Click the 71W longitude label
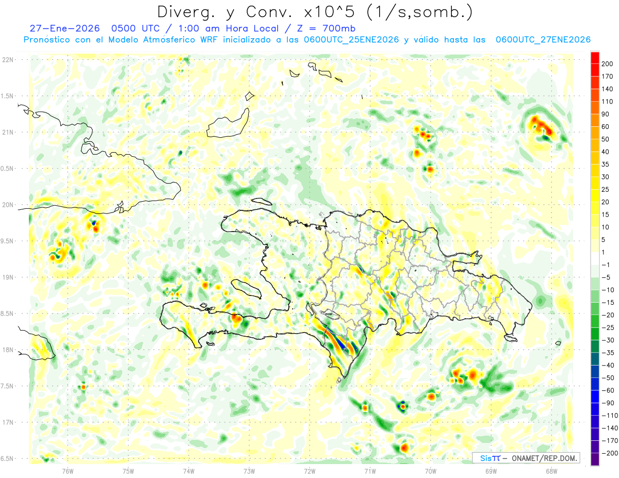619x478 pixels. [370, 471]
